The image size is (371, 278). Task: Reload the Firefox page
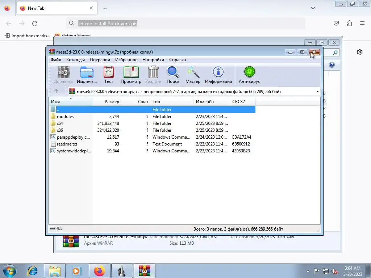pyautogui.click(x=35, y=24)
